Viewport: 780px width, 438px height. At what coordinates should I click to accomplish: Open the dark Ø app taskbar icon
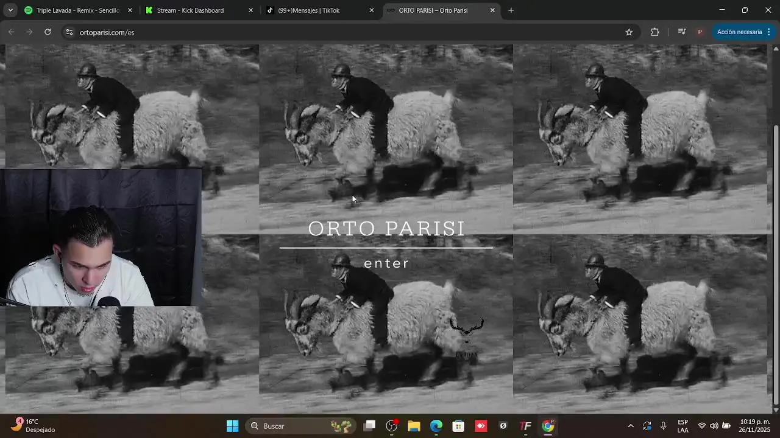tap(503, 426)
